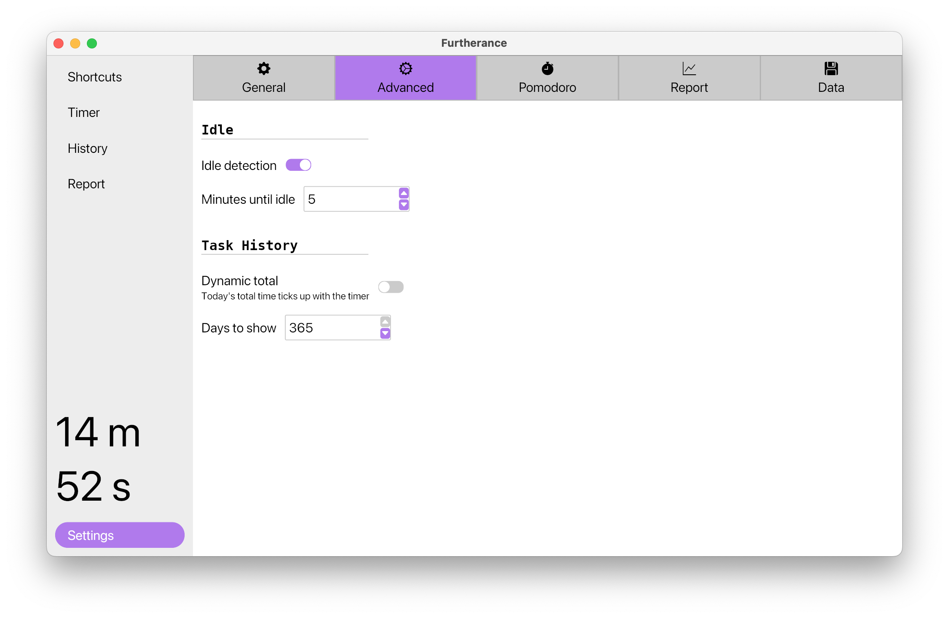This screenshot has height=618, width=949.
Task: Switch to the Pomodoro settings tab
Action: (x=548, y=77)
